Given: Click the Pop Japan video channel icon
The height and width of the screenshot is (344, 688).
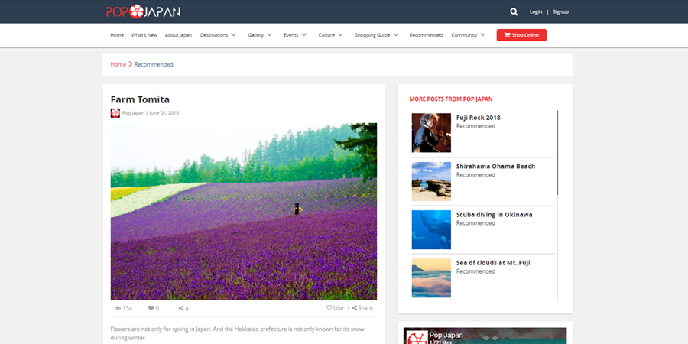Looking at the screenshot, I should pyautogui.click(x=416, y=336).
